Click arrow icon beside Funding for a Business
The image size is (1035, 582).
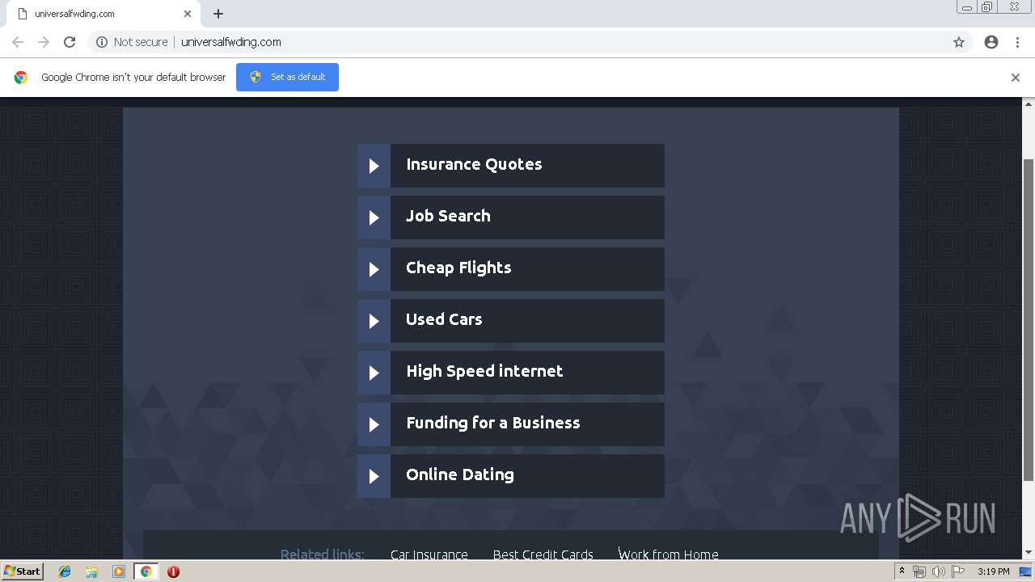pos(374,424)
